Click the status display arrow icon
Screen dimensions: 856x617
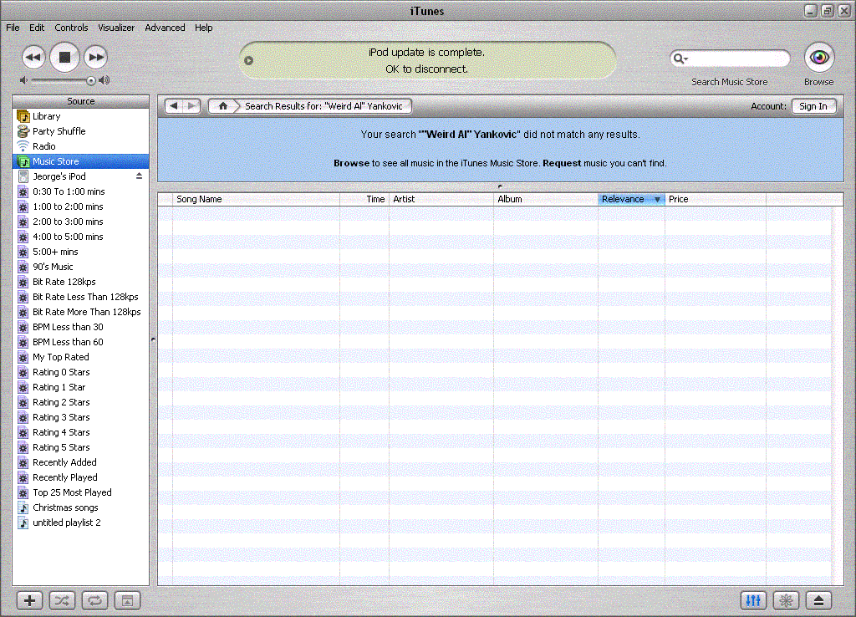click(248, 60)
